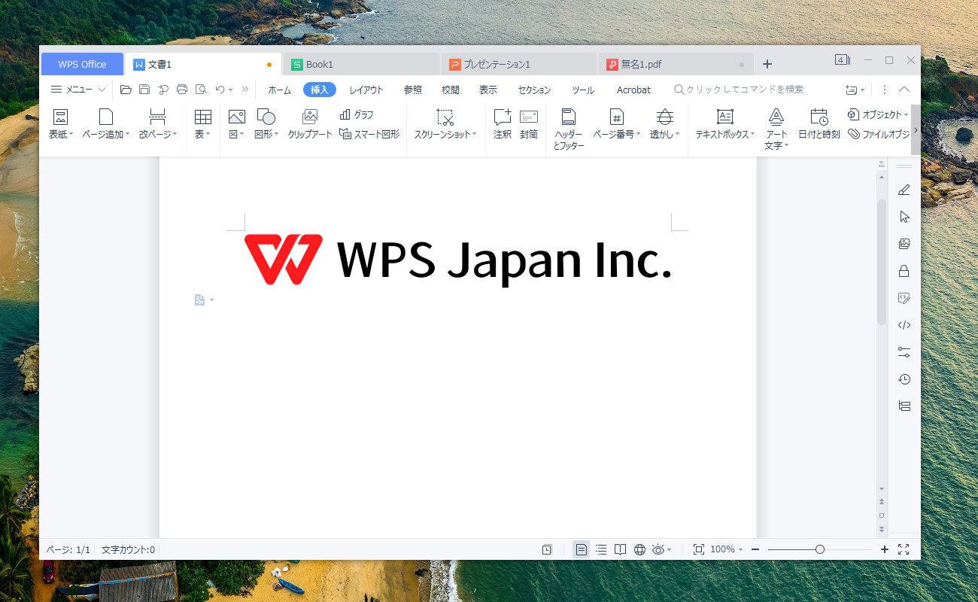This screenshot has width=978, height=602.
Task: Insert a スマート図形 smart graphic
Action: 369,134
